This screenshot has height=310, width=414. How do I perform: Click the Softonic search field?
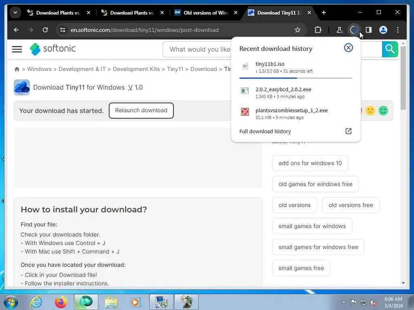200,49
